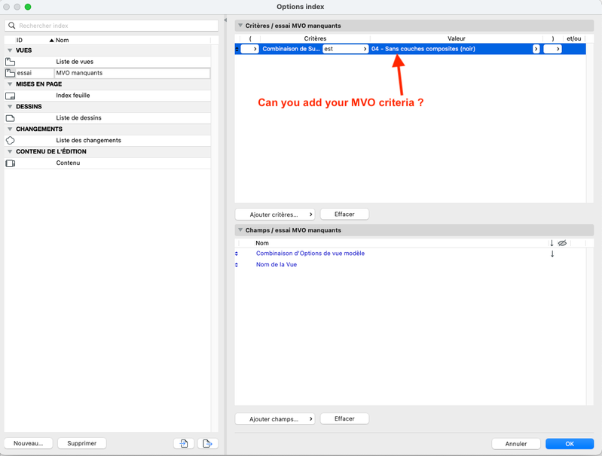
Task: Collapse the Critères / essai MVO manquants panel
Action: [x=240, y=26]
